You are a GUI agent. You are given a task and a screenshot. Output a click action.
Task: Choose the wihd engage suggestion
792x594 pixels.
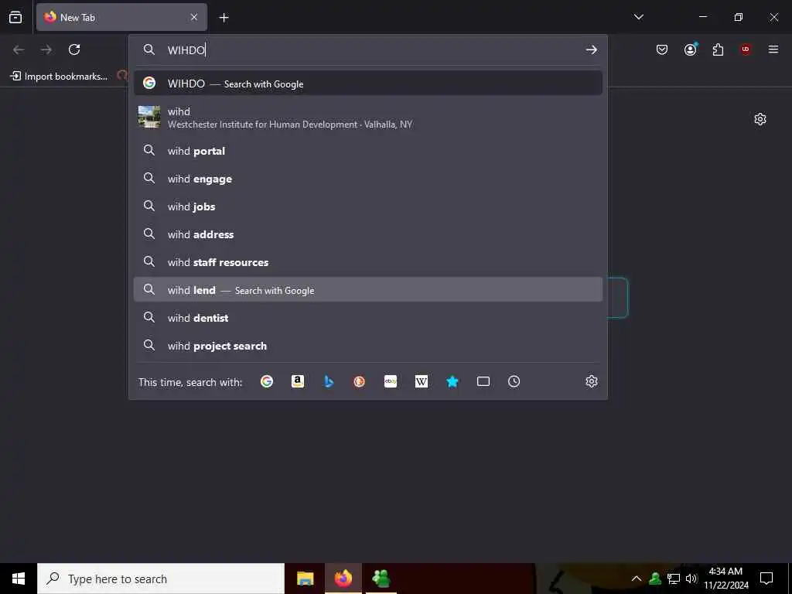click(x=367, y=179)
